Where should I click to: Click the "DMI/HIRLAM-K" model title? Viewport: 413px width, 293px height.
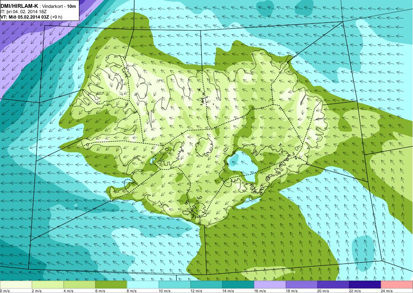click(19, 6)
